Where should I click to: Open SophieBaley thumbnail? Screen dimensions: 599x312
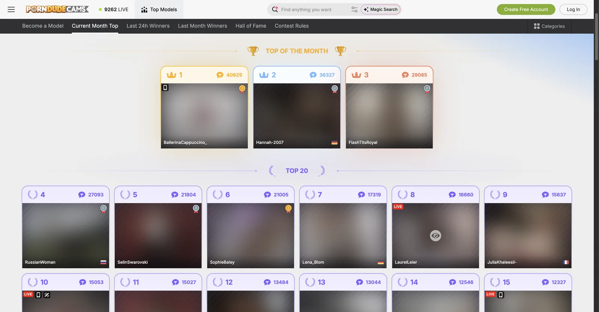pos(250,236)
